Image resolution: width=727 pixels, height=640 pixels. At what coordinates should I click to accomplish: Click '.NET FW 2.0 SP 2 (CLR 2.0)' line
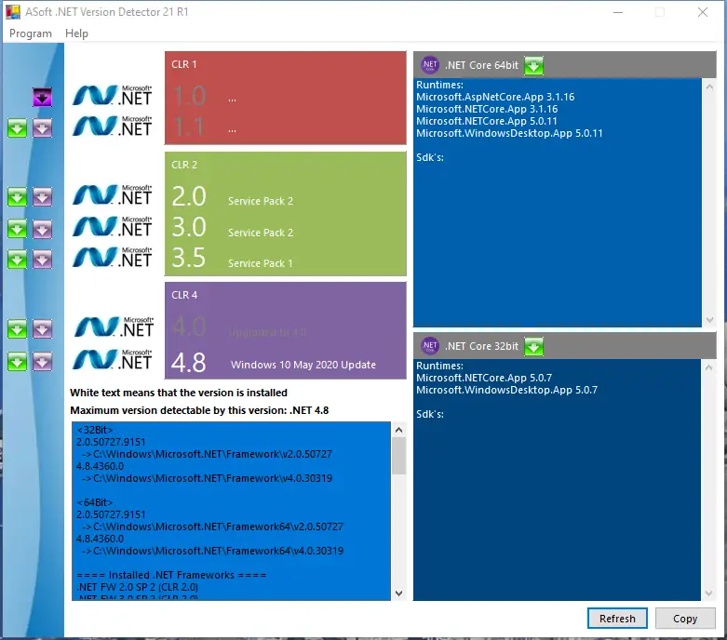point(137,587)
